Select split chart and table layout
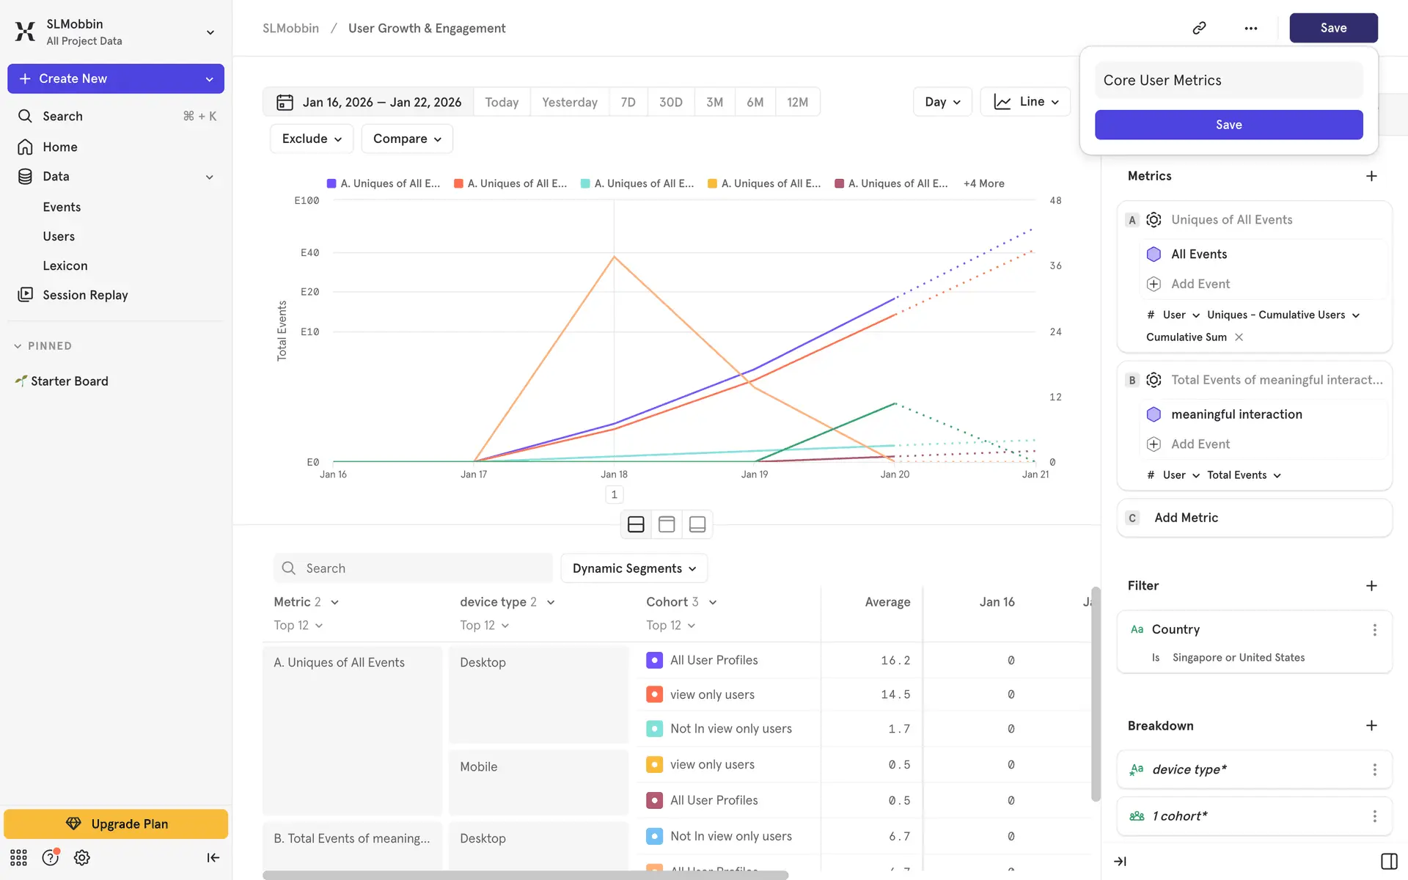1408x880 pixels. 636,524
